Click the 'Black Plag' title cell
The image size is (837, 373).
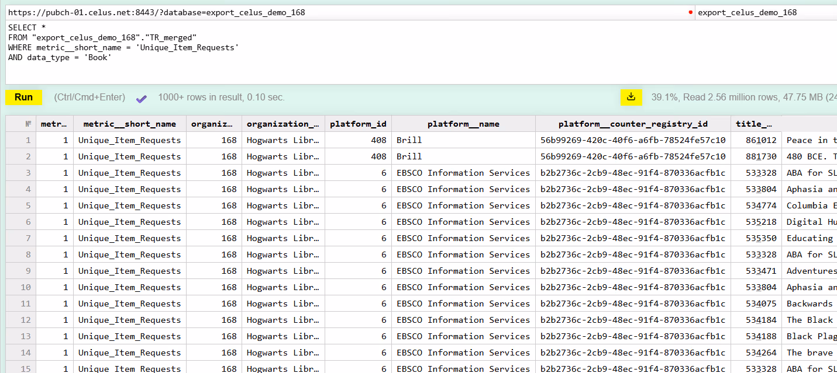810,336
